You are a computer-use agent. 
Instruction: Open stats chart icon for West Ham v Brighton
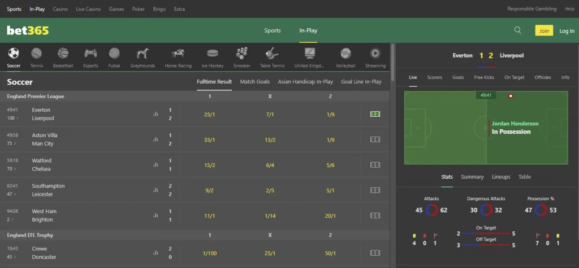(155, 216)
